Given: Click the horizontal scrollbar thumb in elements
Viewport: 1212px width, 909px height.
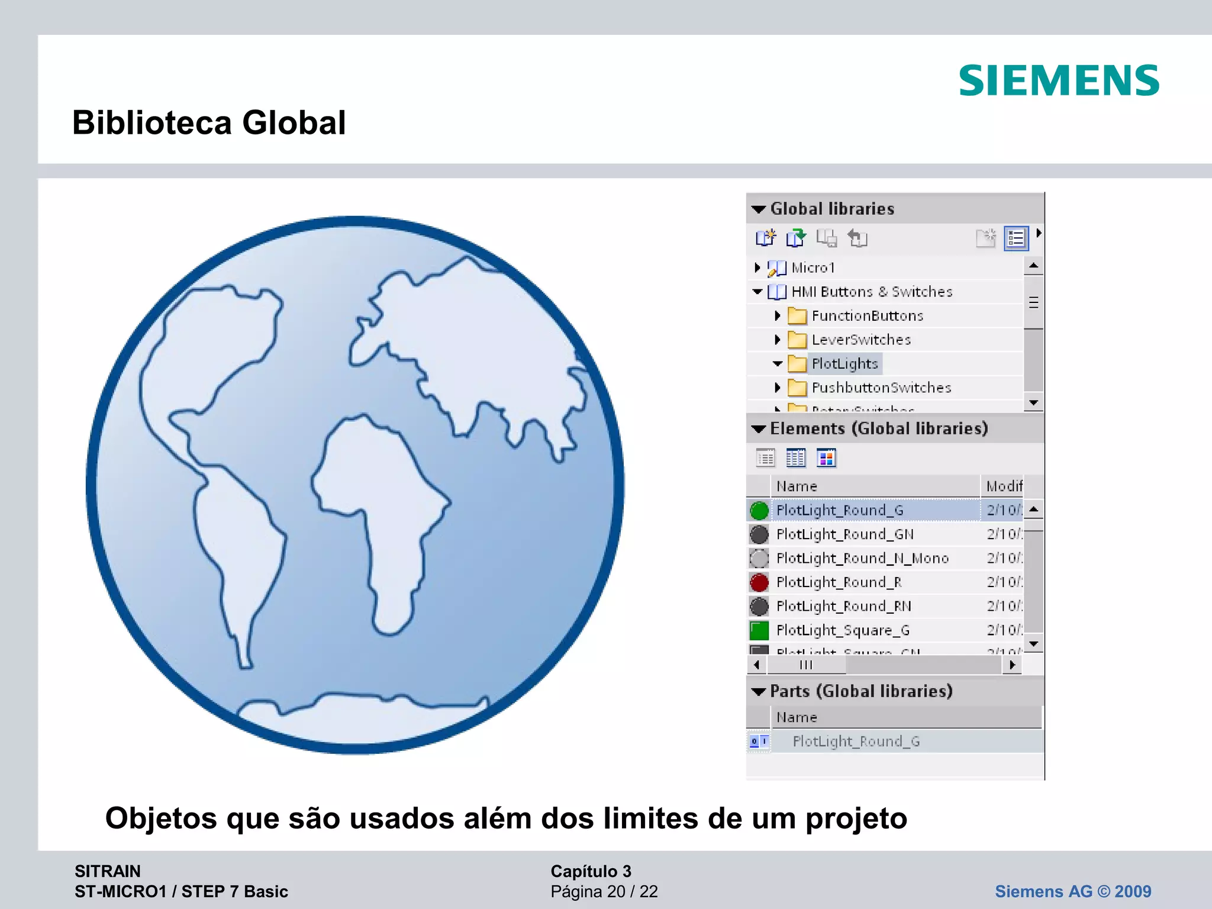Looking at the screenshot, I should pos(807,665).
